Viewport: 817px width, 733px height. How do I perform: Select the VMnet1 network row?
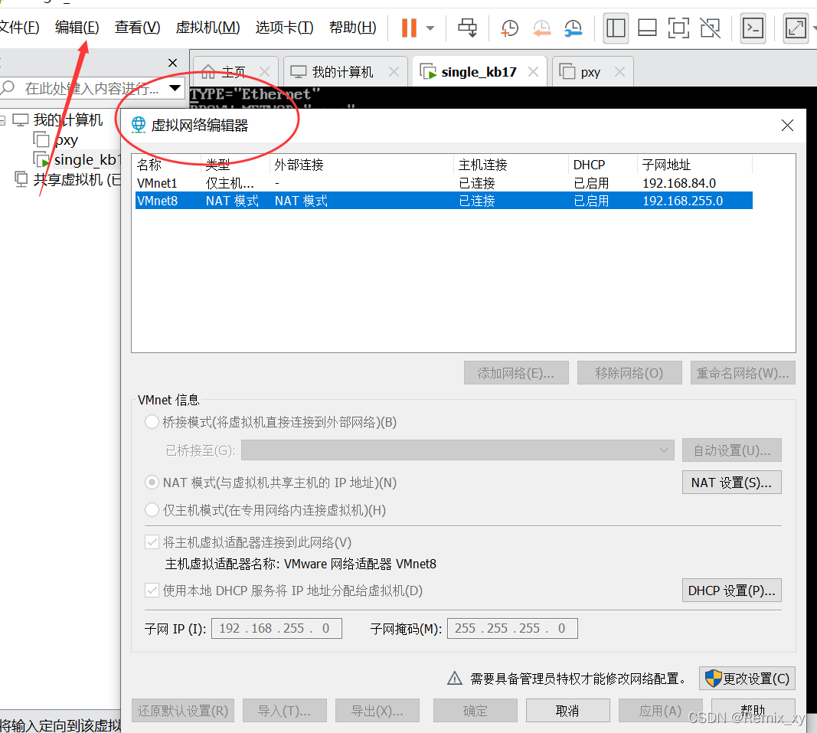point(444,183)
